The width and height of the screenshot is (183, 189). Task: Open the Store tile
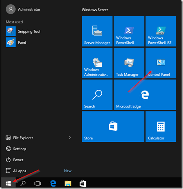point(113,127)
